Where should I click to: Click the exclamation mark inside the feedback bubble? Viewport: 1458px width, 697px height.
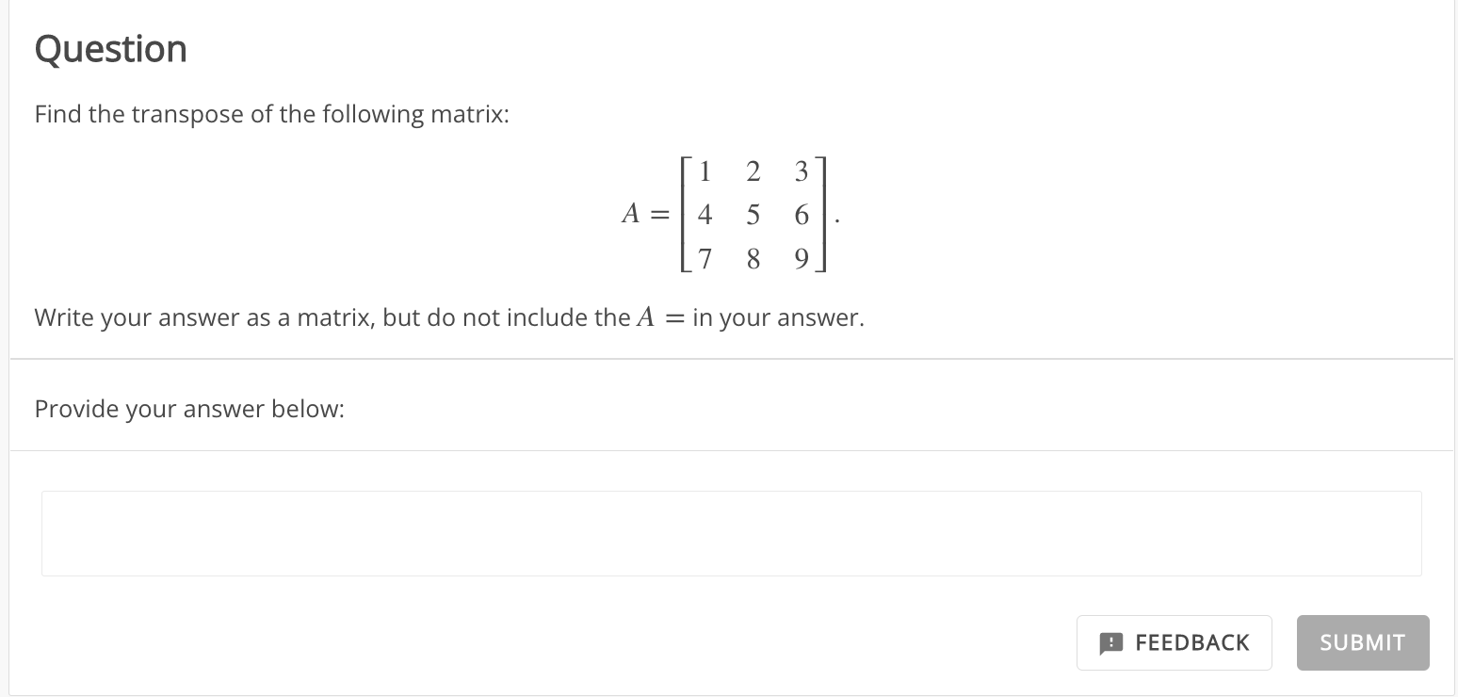(x=1112, y=642)
